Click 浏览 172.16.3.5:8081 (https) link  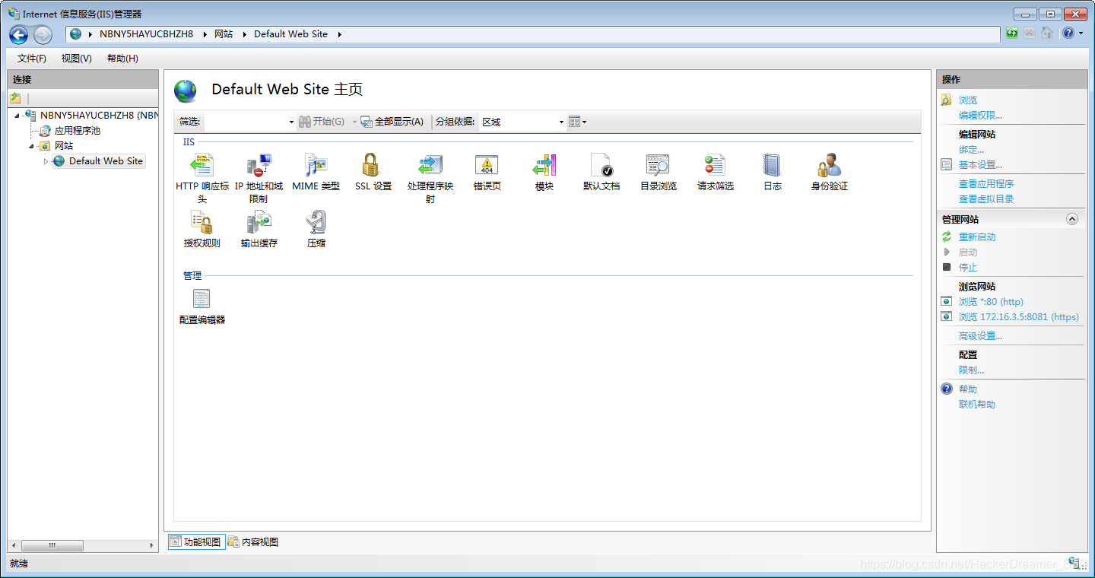[1019, 317]
